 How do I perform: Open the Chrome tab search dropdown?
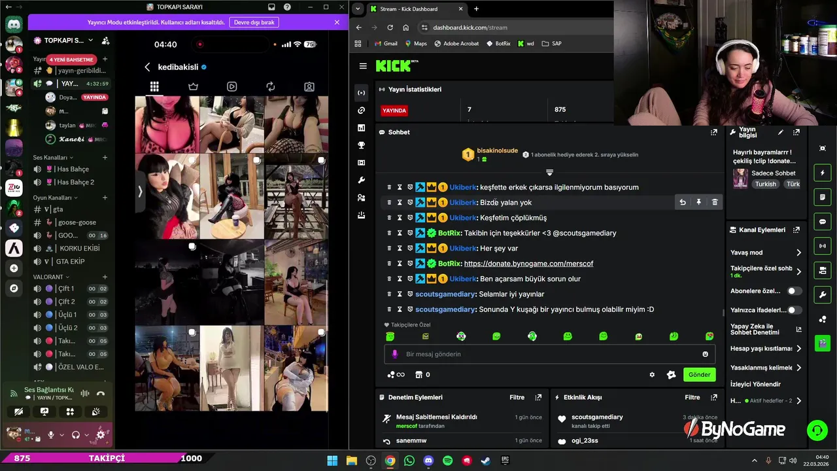(358, 9)
